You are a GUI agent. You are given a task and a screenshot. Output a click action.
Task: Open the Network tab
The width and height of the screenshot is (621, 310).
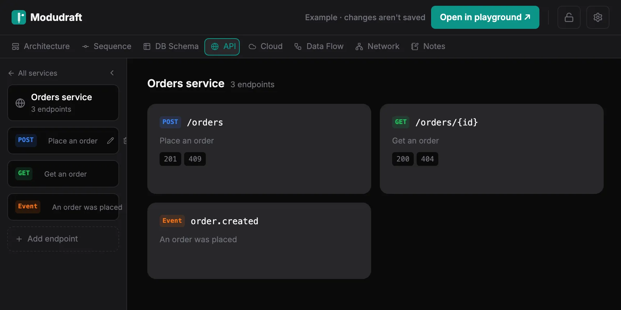(x=377, y=46)
